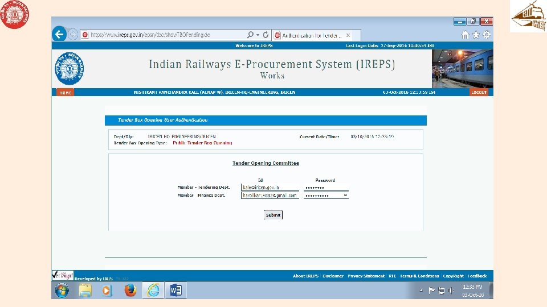The height and width of the screenshot is (307, 547).
Task: Click the Submit button
Action: [273, 215]
